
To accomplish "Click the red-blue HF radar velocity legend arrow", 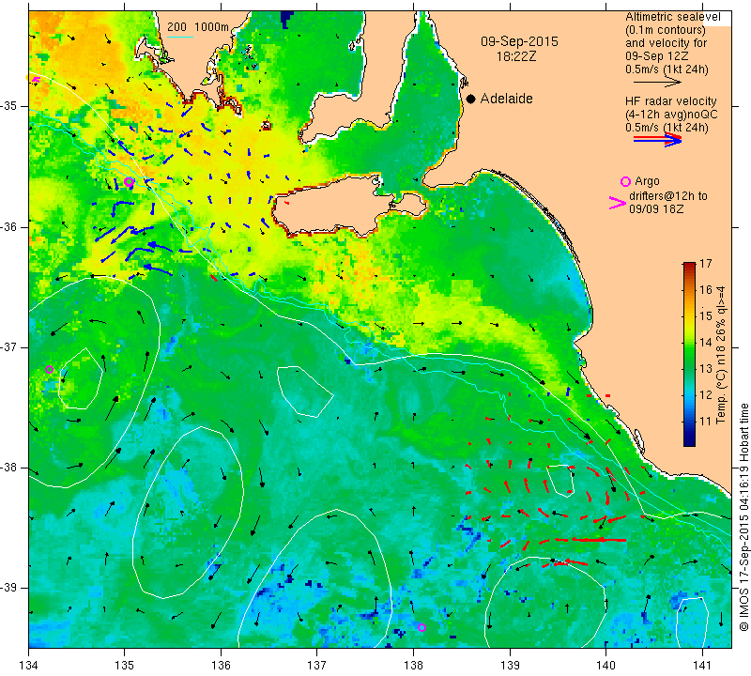I will pyautogui.click(x=657, y=139).
